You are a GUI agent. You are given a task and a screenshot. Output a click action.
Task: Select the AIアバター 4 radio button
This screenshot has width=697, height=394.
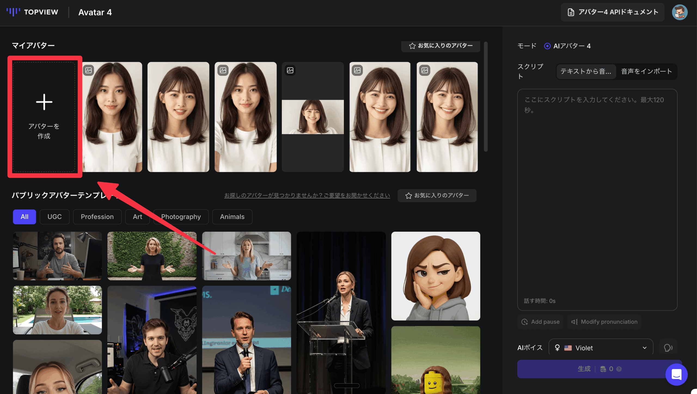547,46
